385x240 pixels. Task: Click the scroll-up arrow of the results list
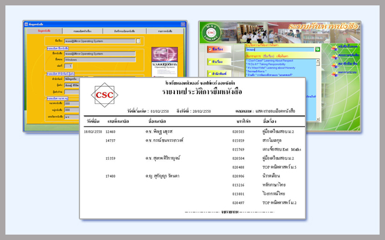click(318, 60)
